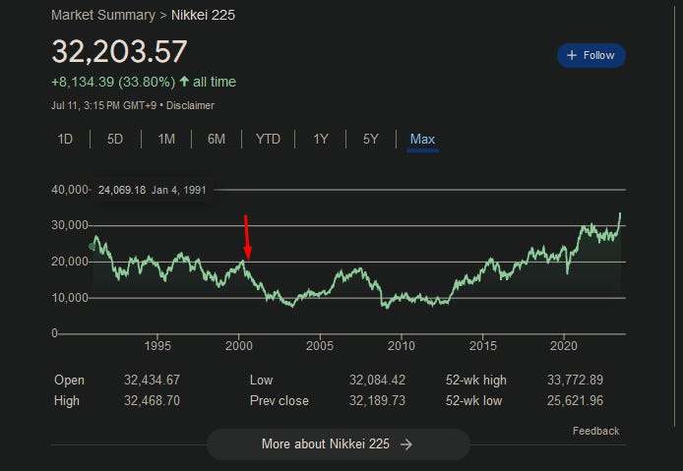Choose the 1Y time range tab
Image resolution: width=683 pixels, height=471 pixels.
(x=321, y=140)
